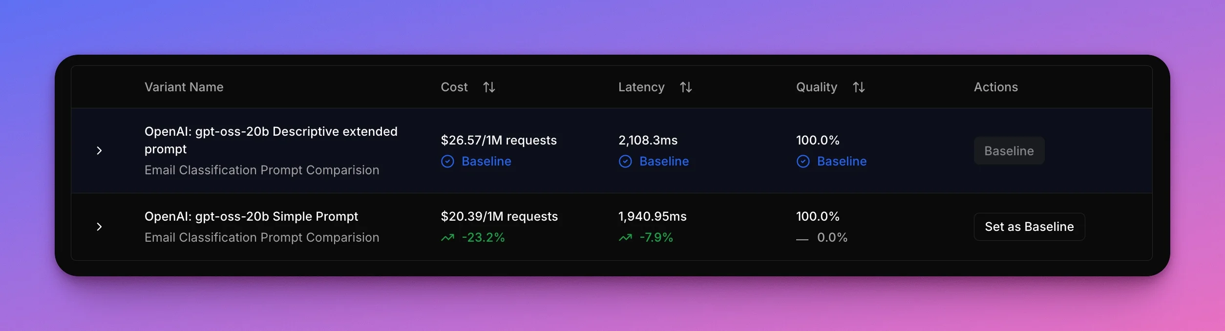The height and width of the screenshot is (331, 1225).
Task: Click the trend arrow beside -7.9% latency
Action: point(625,238)
